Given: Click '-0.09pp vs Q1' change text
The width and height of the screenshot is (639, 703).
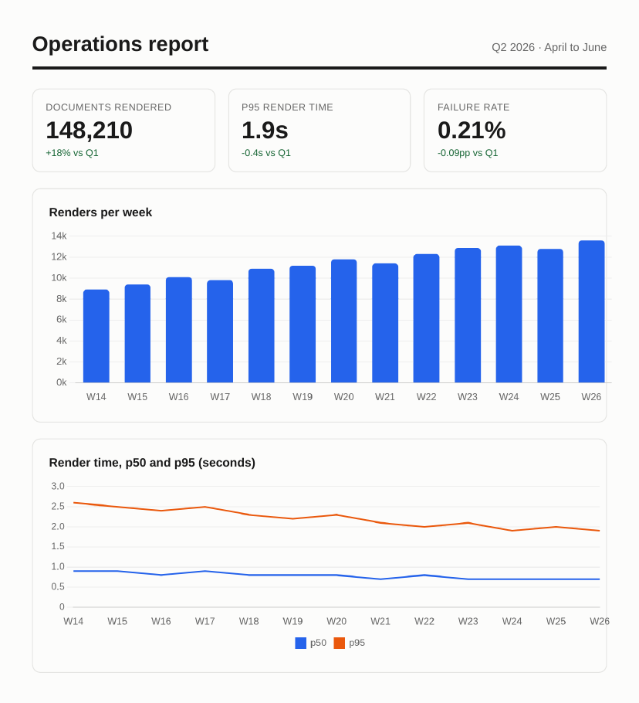Looking at the screenshot, I should click(468, 153).
